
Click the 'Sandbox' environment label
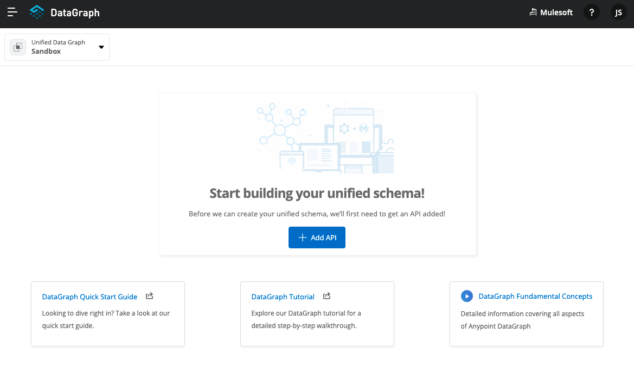click(46, 52)
